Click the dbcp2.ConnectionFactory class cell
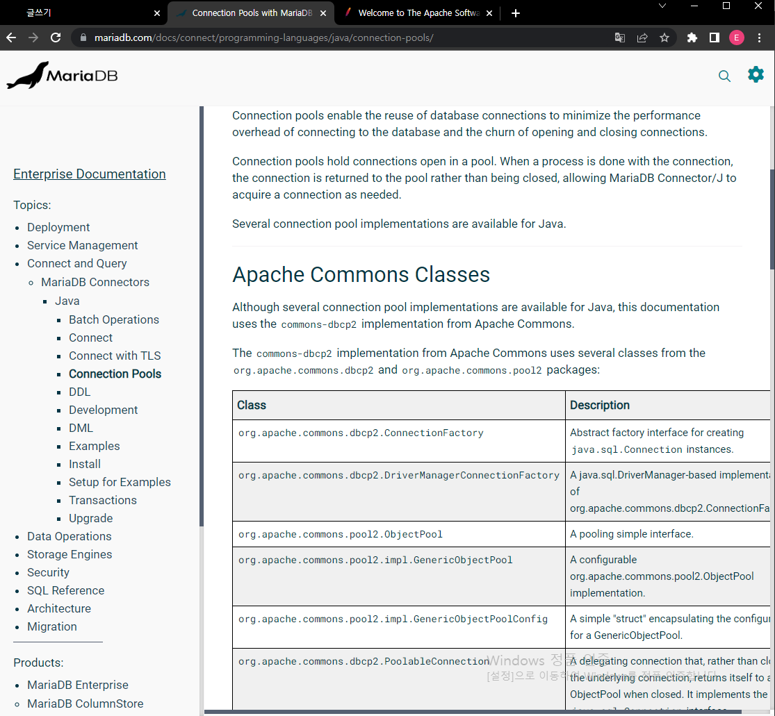This screenshot has height=716, width=775. click(x=399, y=441)
